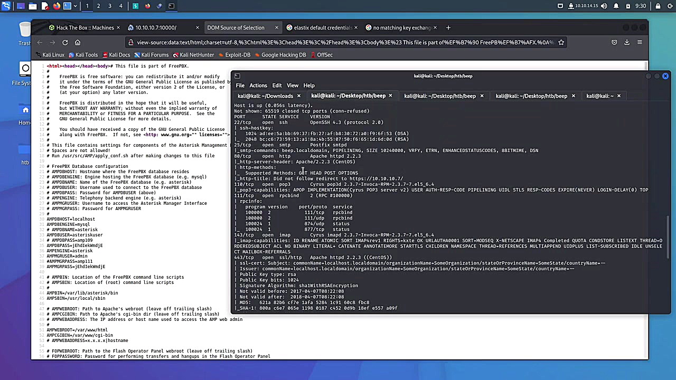
Task: Click the volume icon in system tray
Action: click(604, 6)
